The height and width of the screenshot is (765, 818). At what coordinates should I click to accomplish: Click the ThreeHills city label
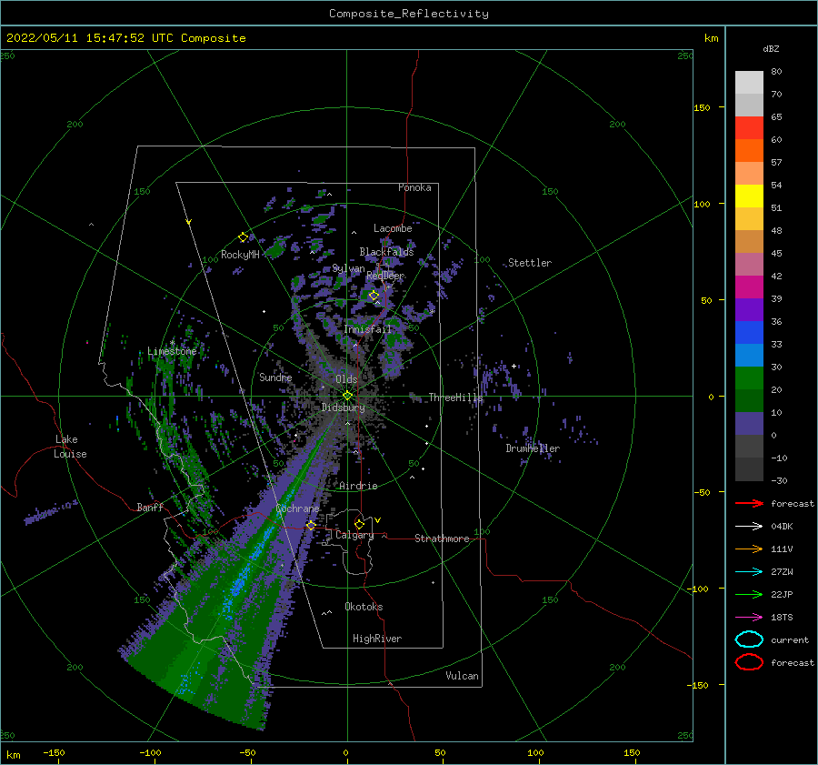coord(455,398)
